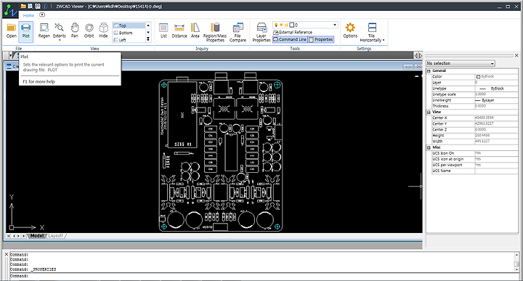Open Region/Mass Properties
The width and height of the screenshot is (523, 281).
(x=215, y=33)
